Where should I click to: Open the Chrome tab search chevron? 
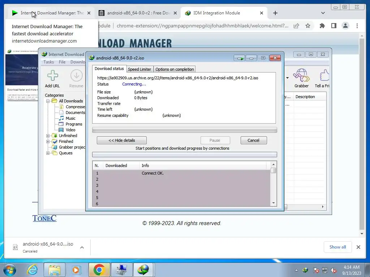tap(323, 13)
